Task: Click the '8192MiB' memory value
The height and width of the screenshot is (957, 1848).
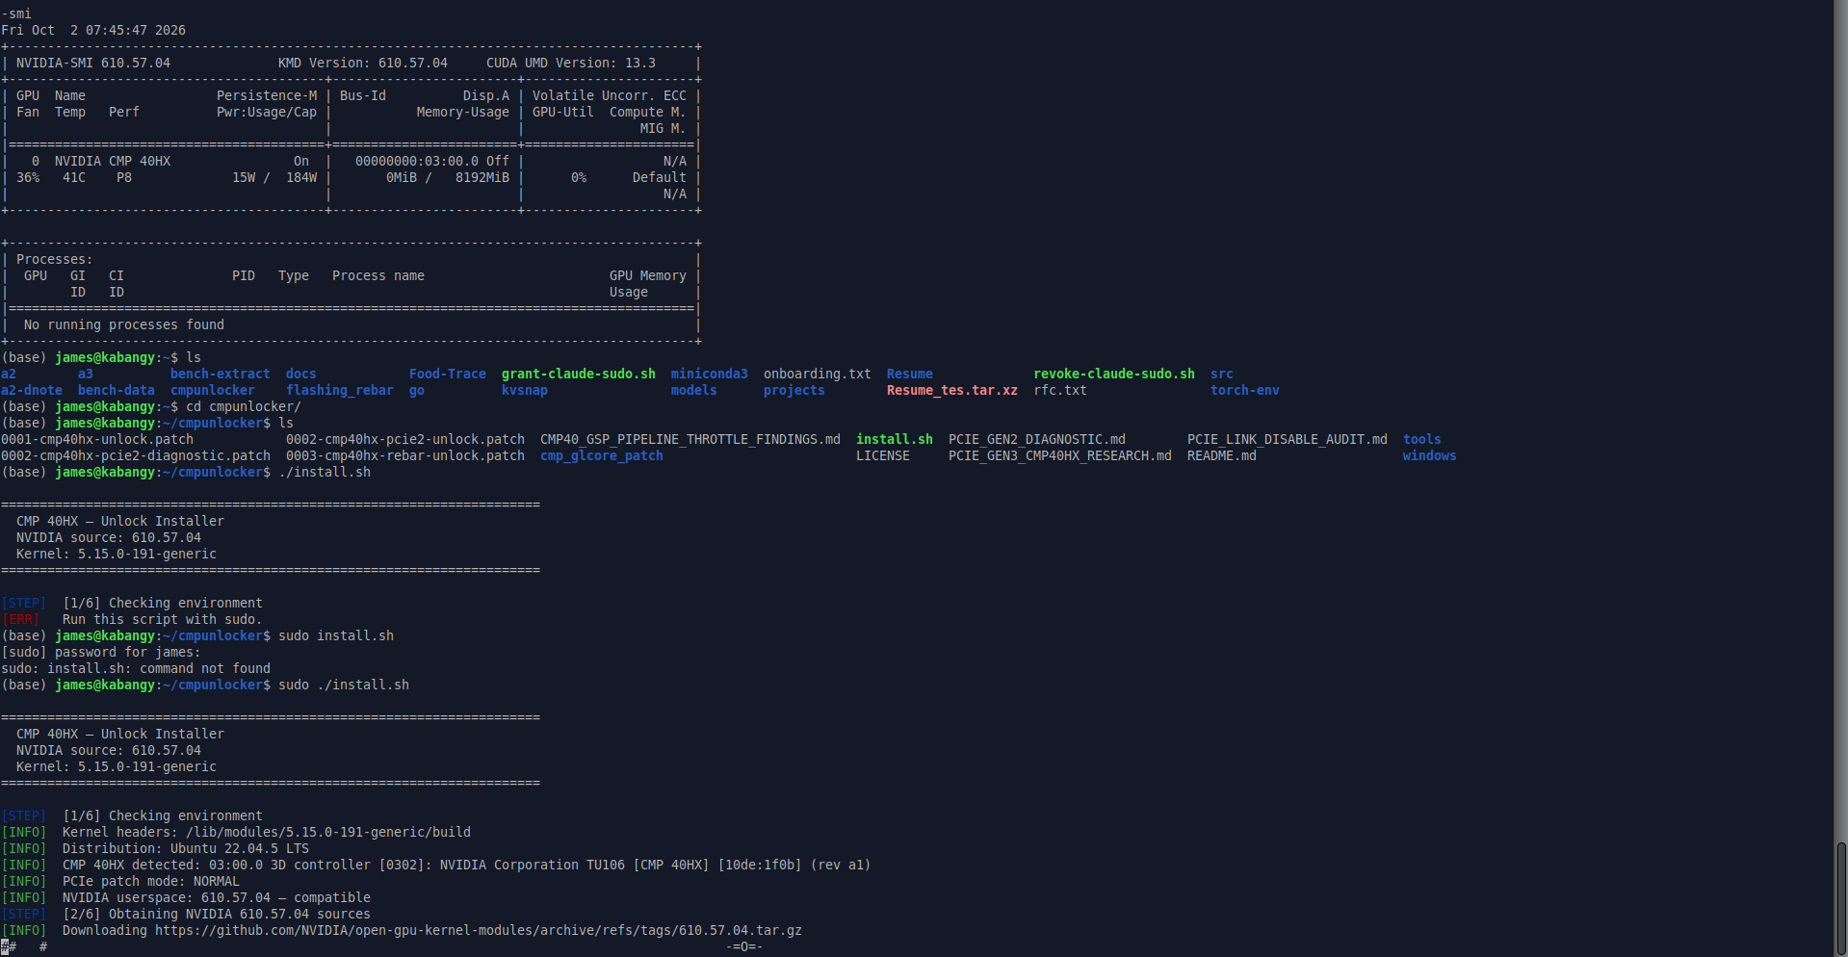Action: pos(482,177)
